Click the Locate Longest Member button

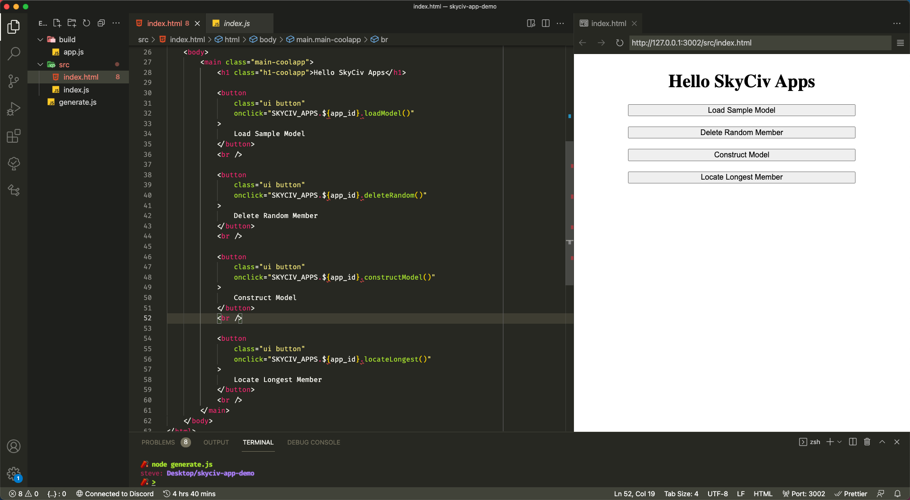coord(741,177)
